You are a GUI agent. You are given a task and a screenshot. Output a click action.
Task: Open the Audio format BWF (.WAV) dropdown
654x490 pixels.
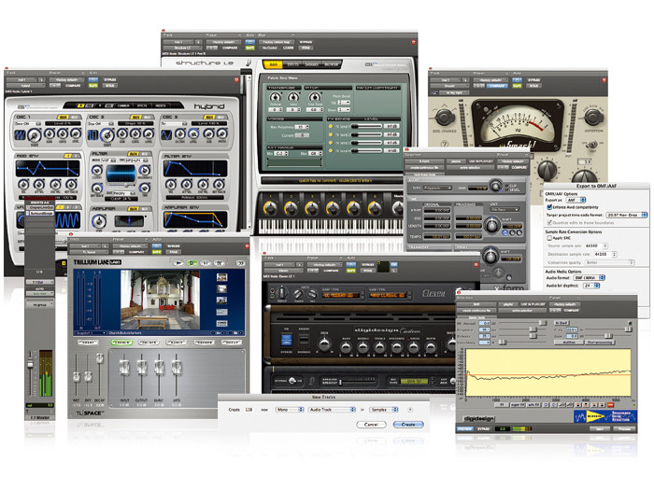coord(590,277)
